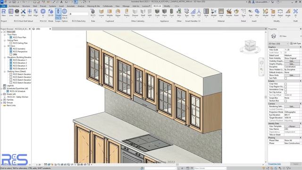Viewport: 302px width, 170px height.
Task: Close the {3D} view tab
Action: coord(50,29)
